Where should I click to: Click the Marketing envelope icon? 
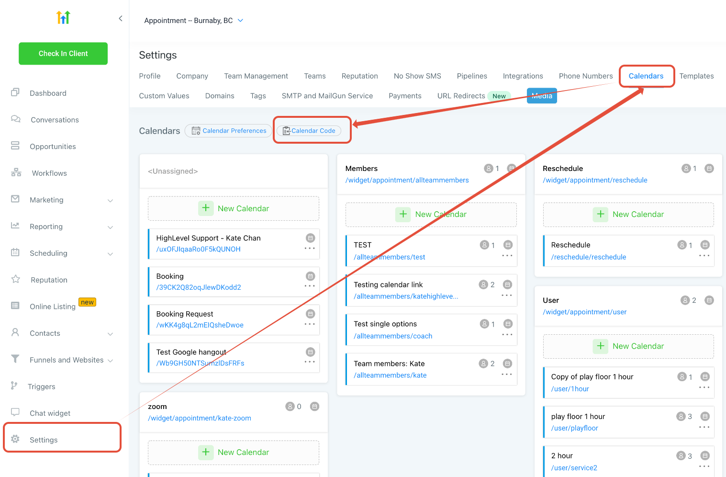15,199
